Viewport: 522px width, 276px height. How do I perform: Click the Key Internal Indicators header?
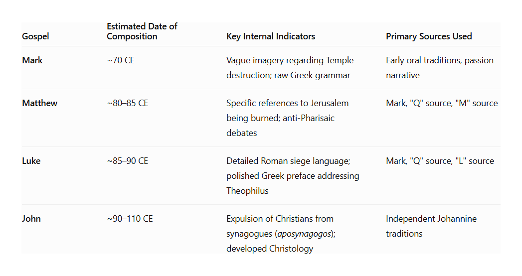(x=271, y=36)
